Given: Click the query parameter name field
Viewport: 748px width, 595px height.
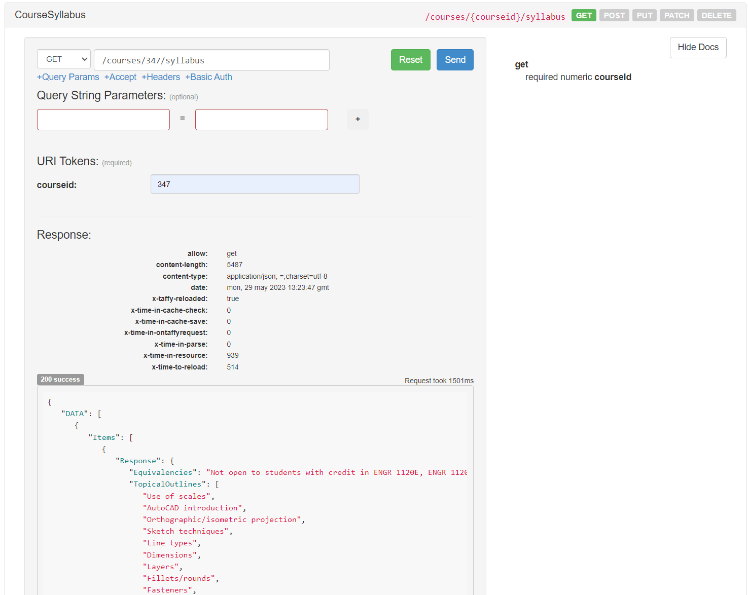Looking at the screenshot, I should (x=103, y=120).
